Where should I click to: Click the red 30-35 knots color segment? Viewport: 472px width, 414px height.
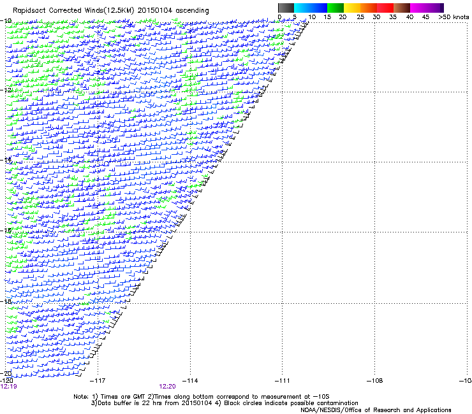pos(385,8)
